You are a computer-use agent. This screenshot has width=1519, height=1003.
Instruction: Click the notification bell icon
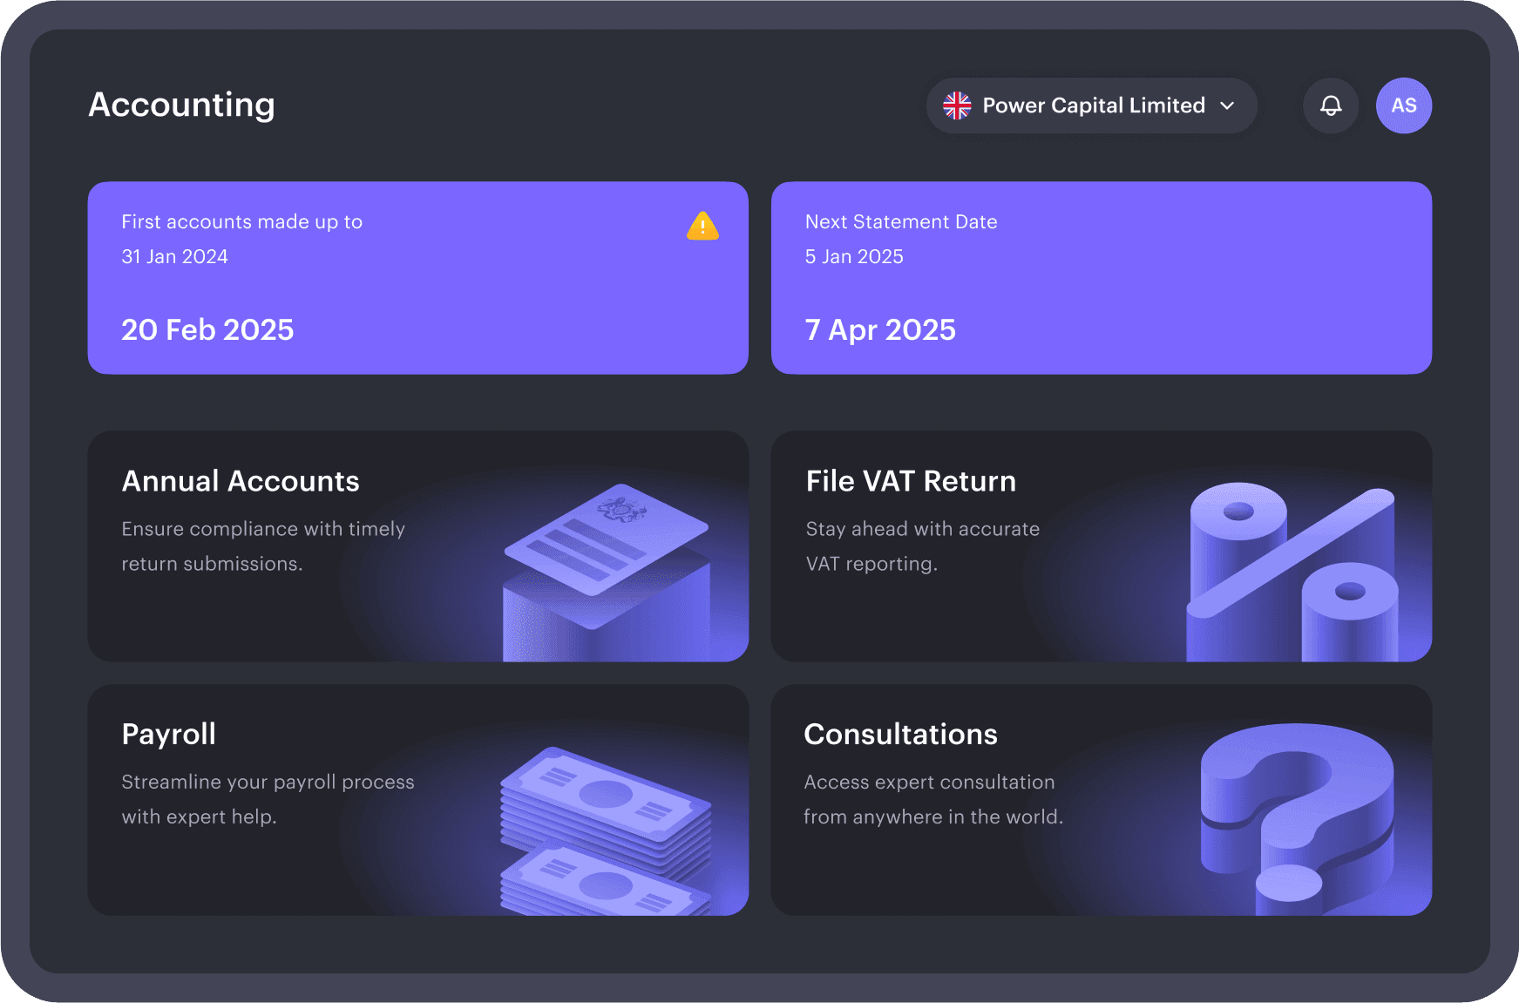1330,105
